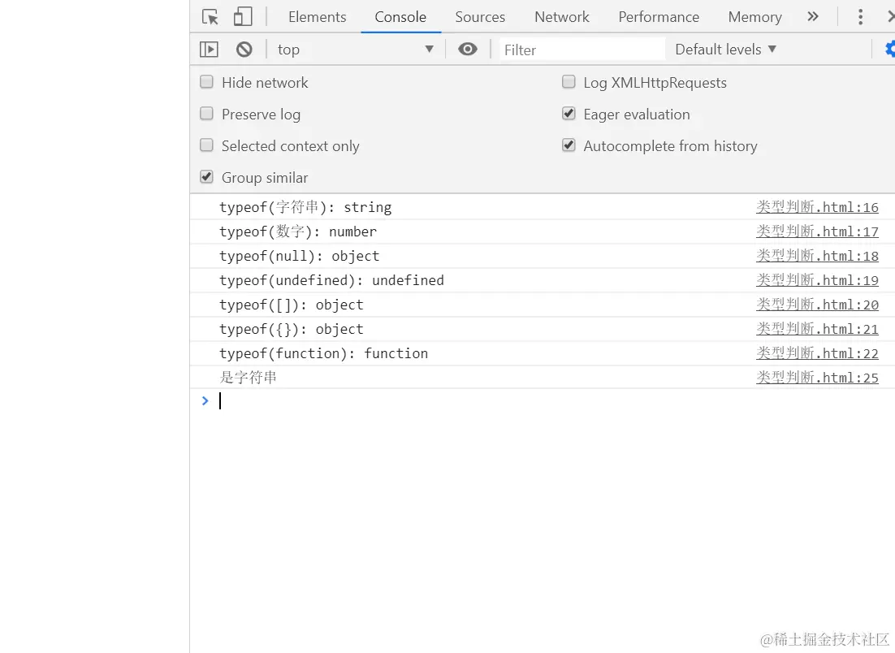The image size is (895, 653).
Task: Focus the console Filter input field
Action: click(582, 50)
